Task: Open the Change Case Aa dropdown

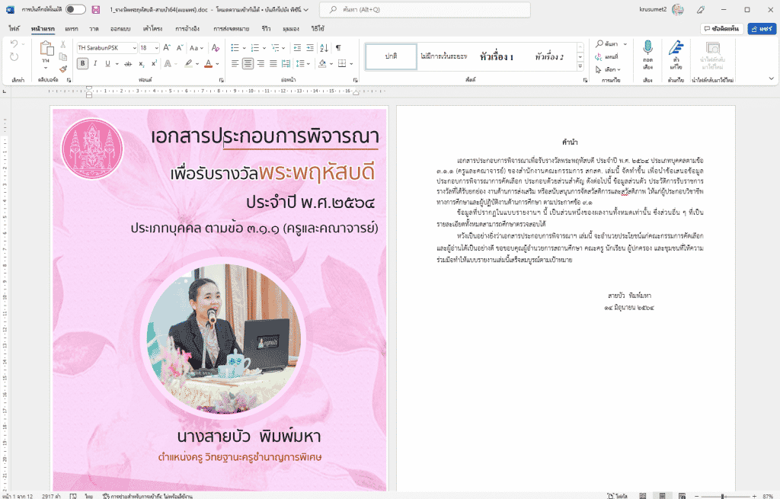Action: pos(196,48)
